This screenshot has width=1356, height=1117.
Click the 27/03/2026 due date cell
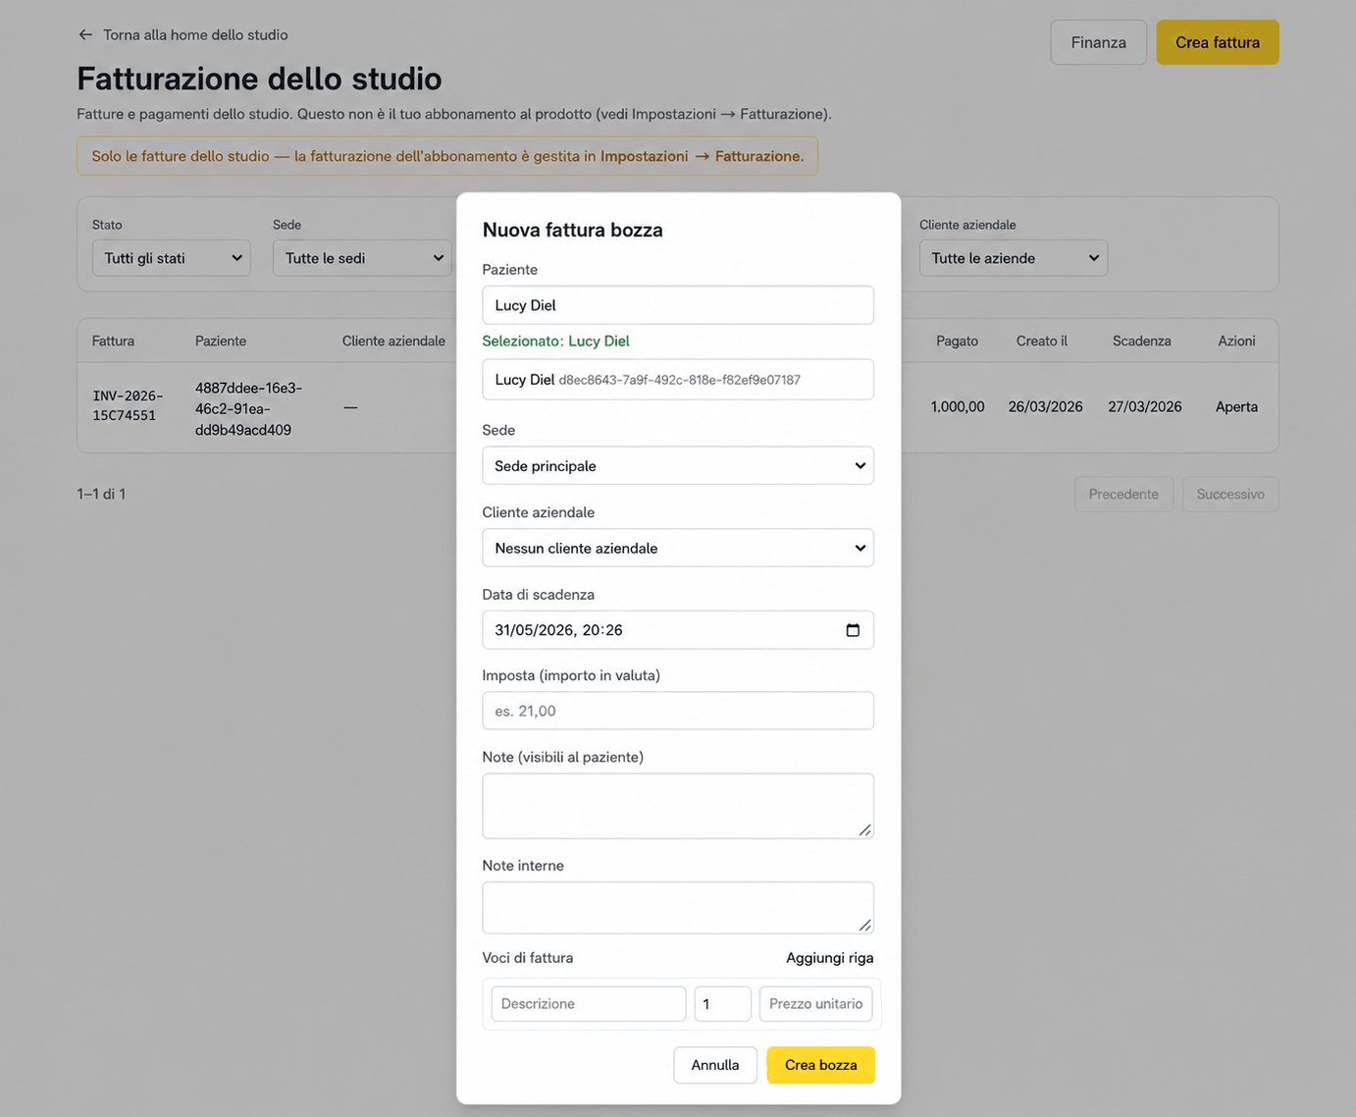coord(1145,406)
